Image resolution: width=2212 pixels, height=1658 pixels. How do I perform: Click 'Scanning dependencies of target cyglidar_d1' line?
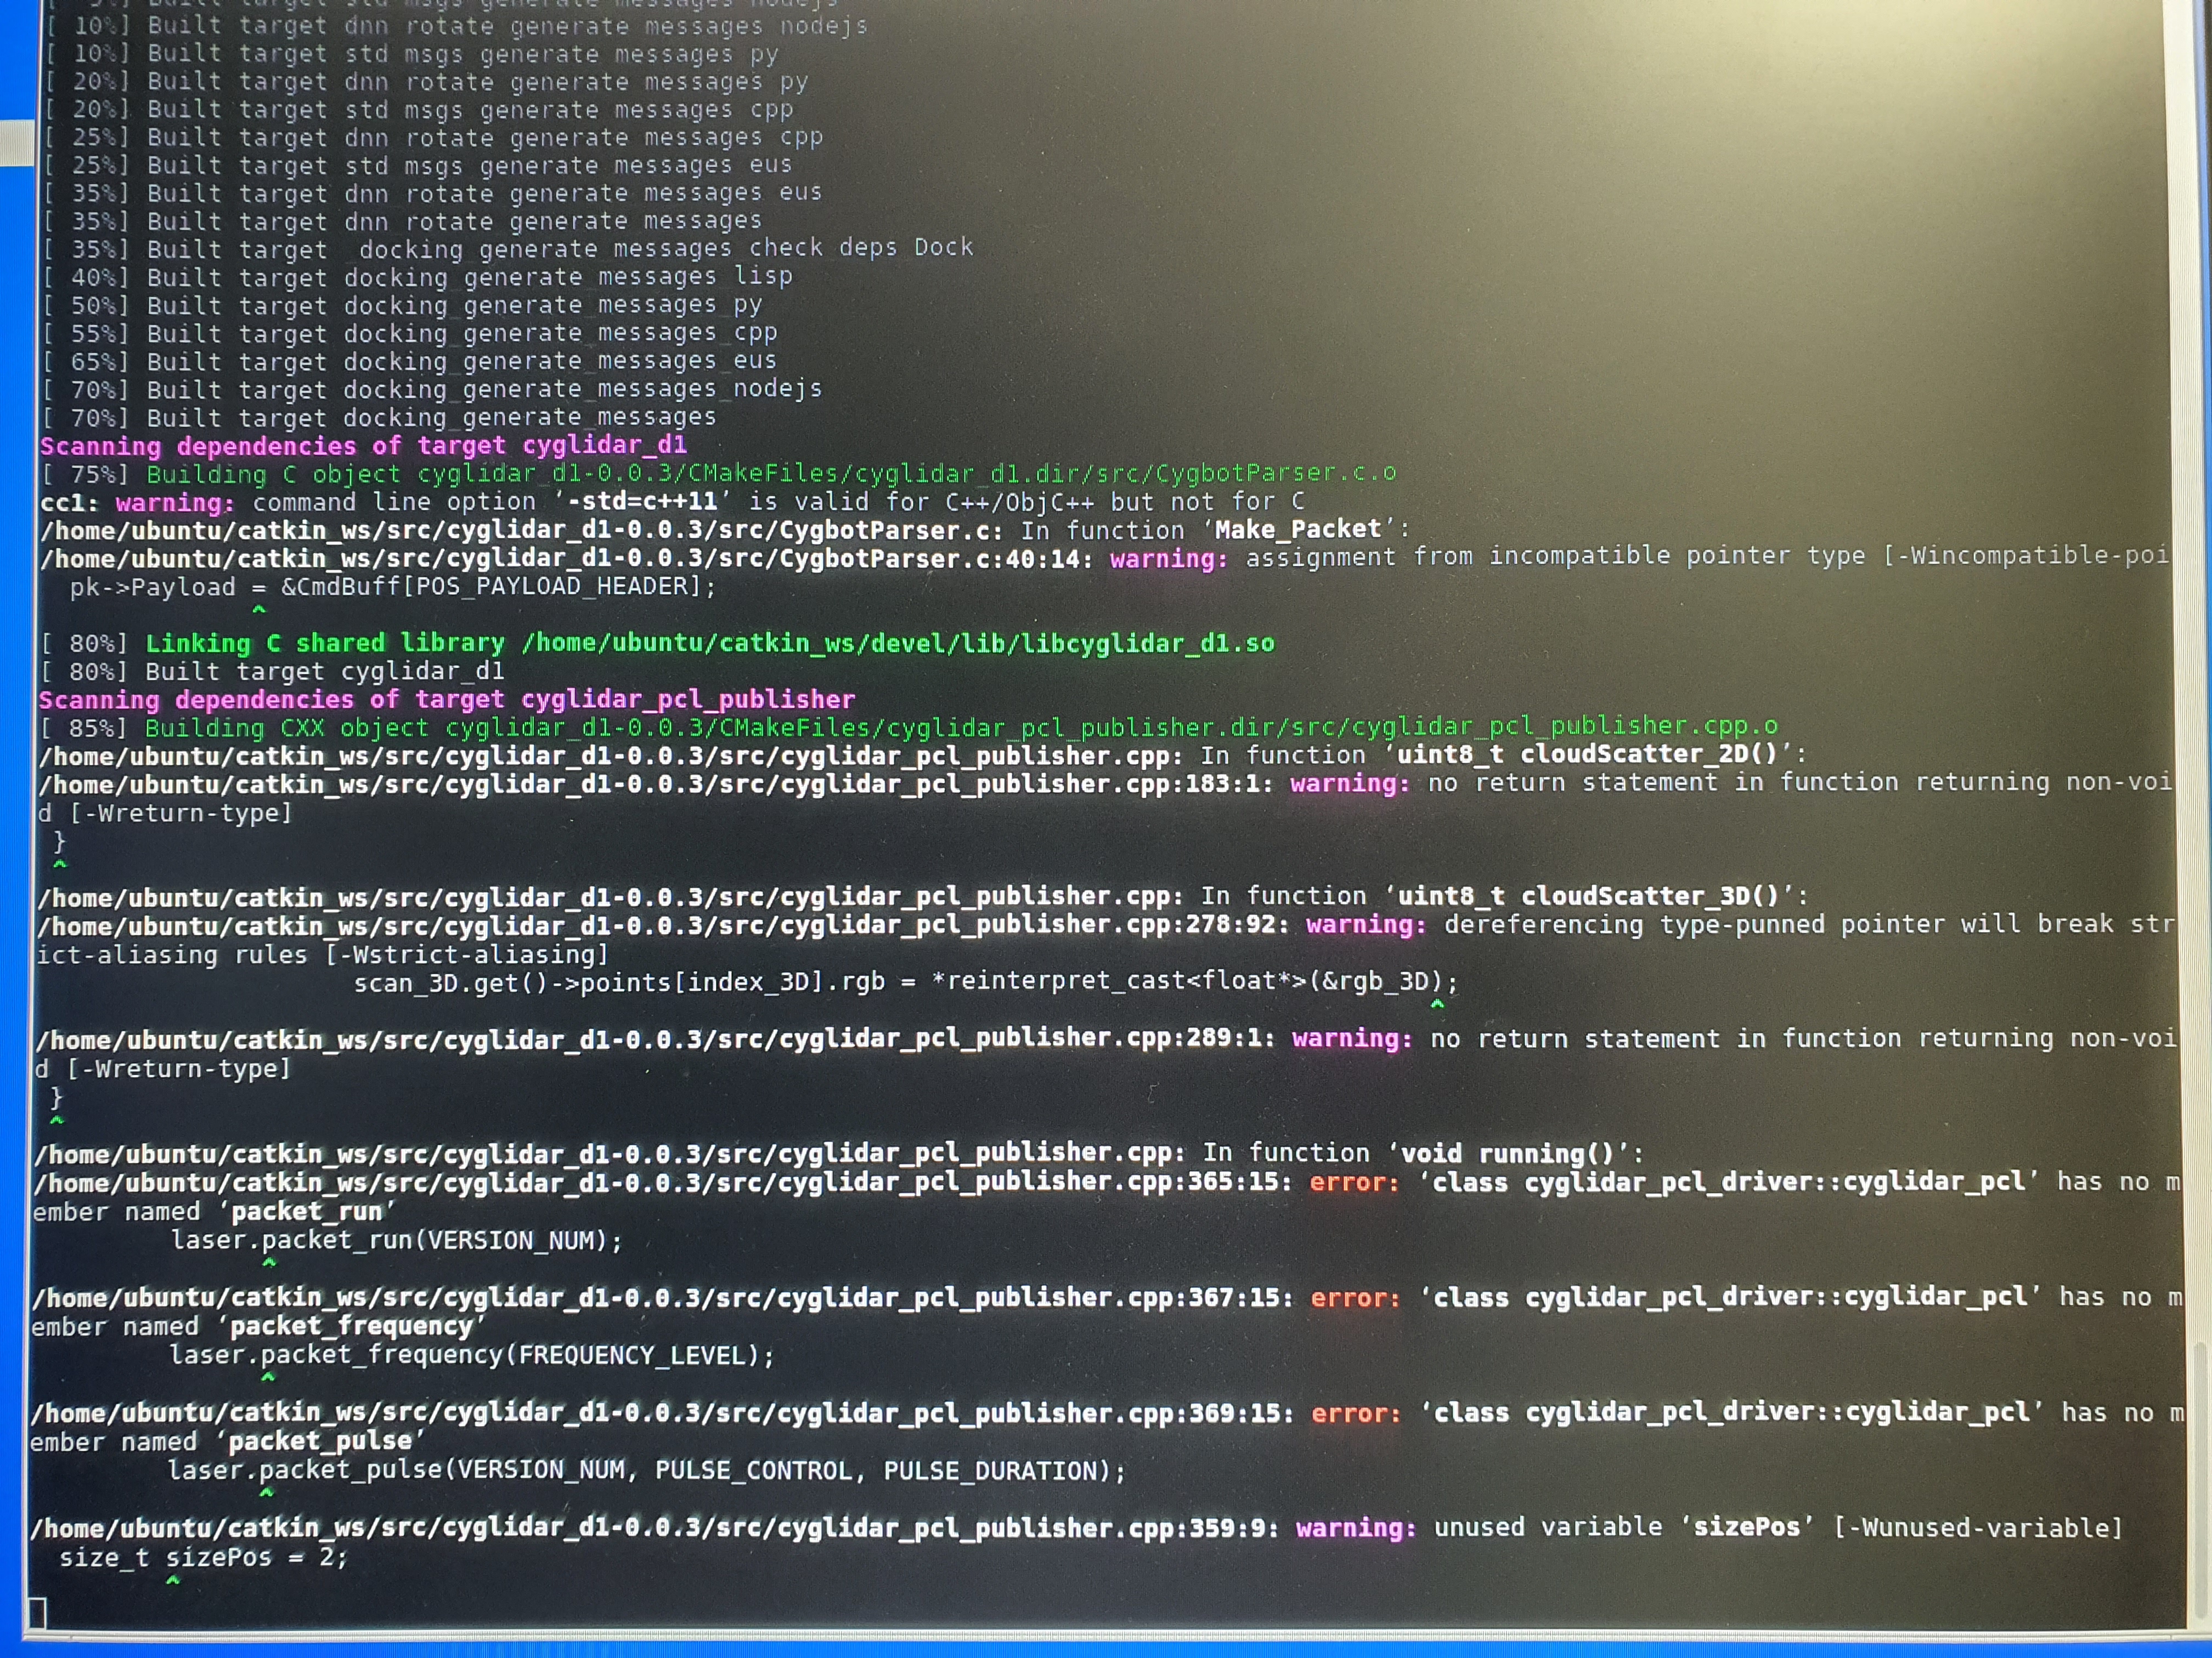[x=363, y=446]
